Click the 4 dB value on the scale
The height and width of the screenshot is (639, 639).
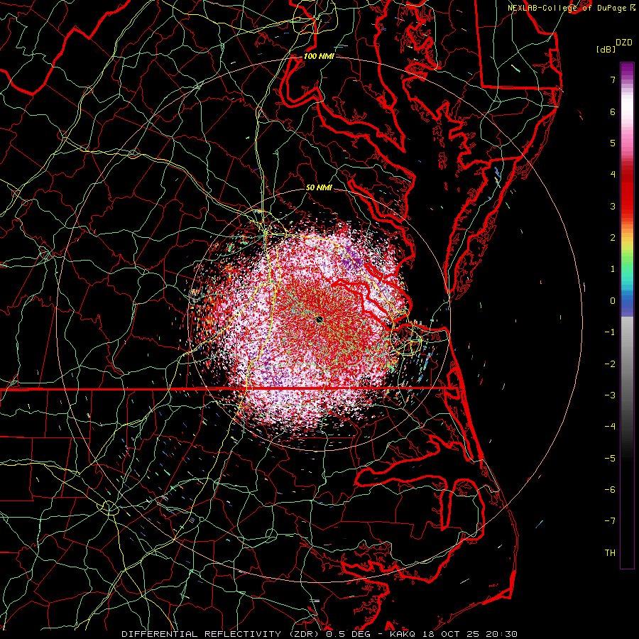tap(613, 175)
